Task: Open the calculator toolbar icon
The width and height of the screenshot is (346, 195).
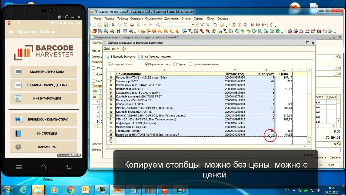Action: click(234, 25)
